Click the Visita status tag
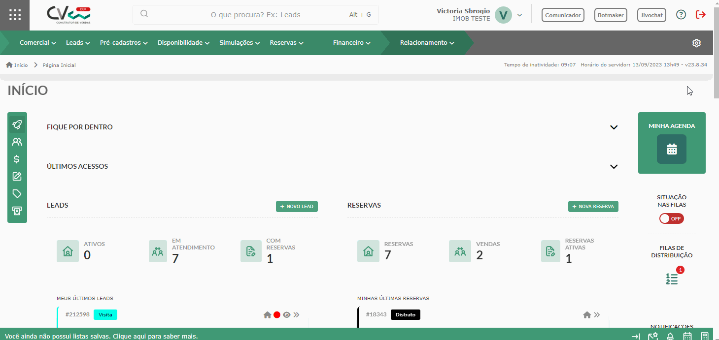The image size is (719, 340). [x=105, y=314]
